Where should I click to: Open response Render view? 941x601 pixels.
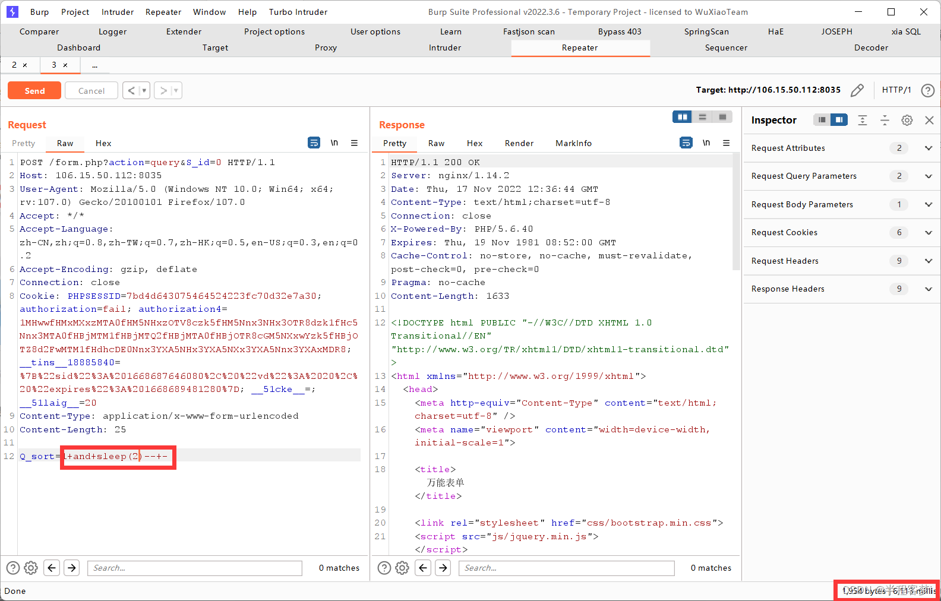(519, 143)
